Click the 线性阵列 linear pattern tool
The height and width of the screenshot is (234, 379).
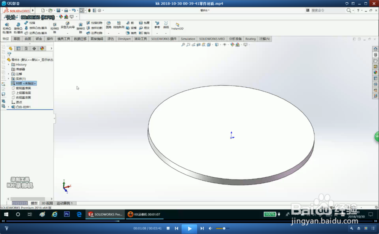pos(119,25)
